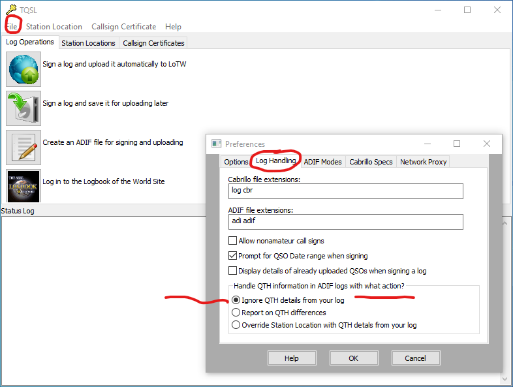Open the Callsign Certificate menu
This screenshot has height=387, width=513.
[123, 27]
